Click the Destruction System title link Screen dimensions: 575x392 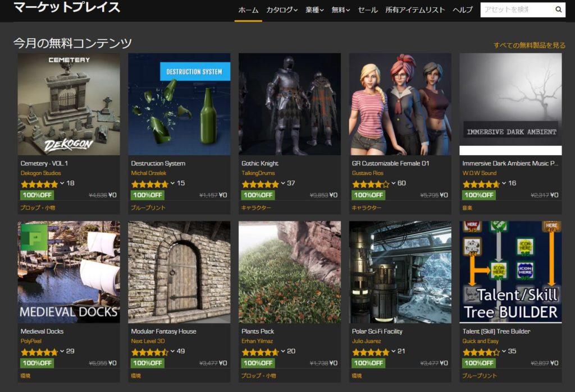click(158, 163)
